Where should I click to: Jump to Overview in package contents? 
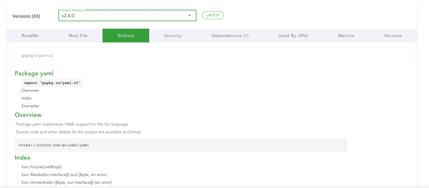click(30, 90)
